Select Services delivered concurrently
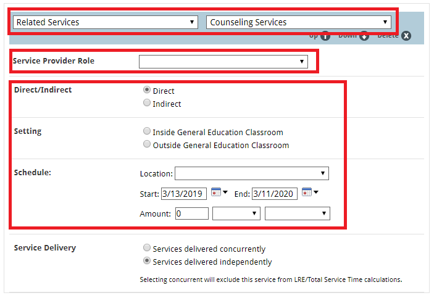442x298 pixels. pos(146,248)
